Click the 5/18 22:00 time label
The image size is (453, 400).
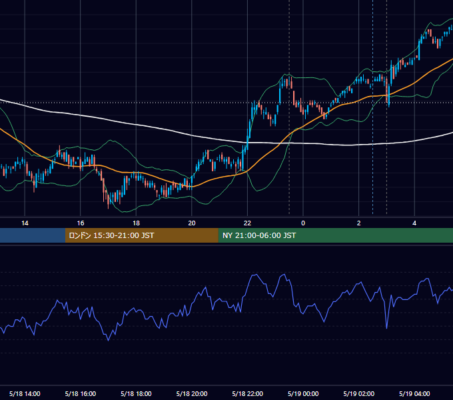(x=248, y=393)
